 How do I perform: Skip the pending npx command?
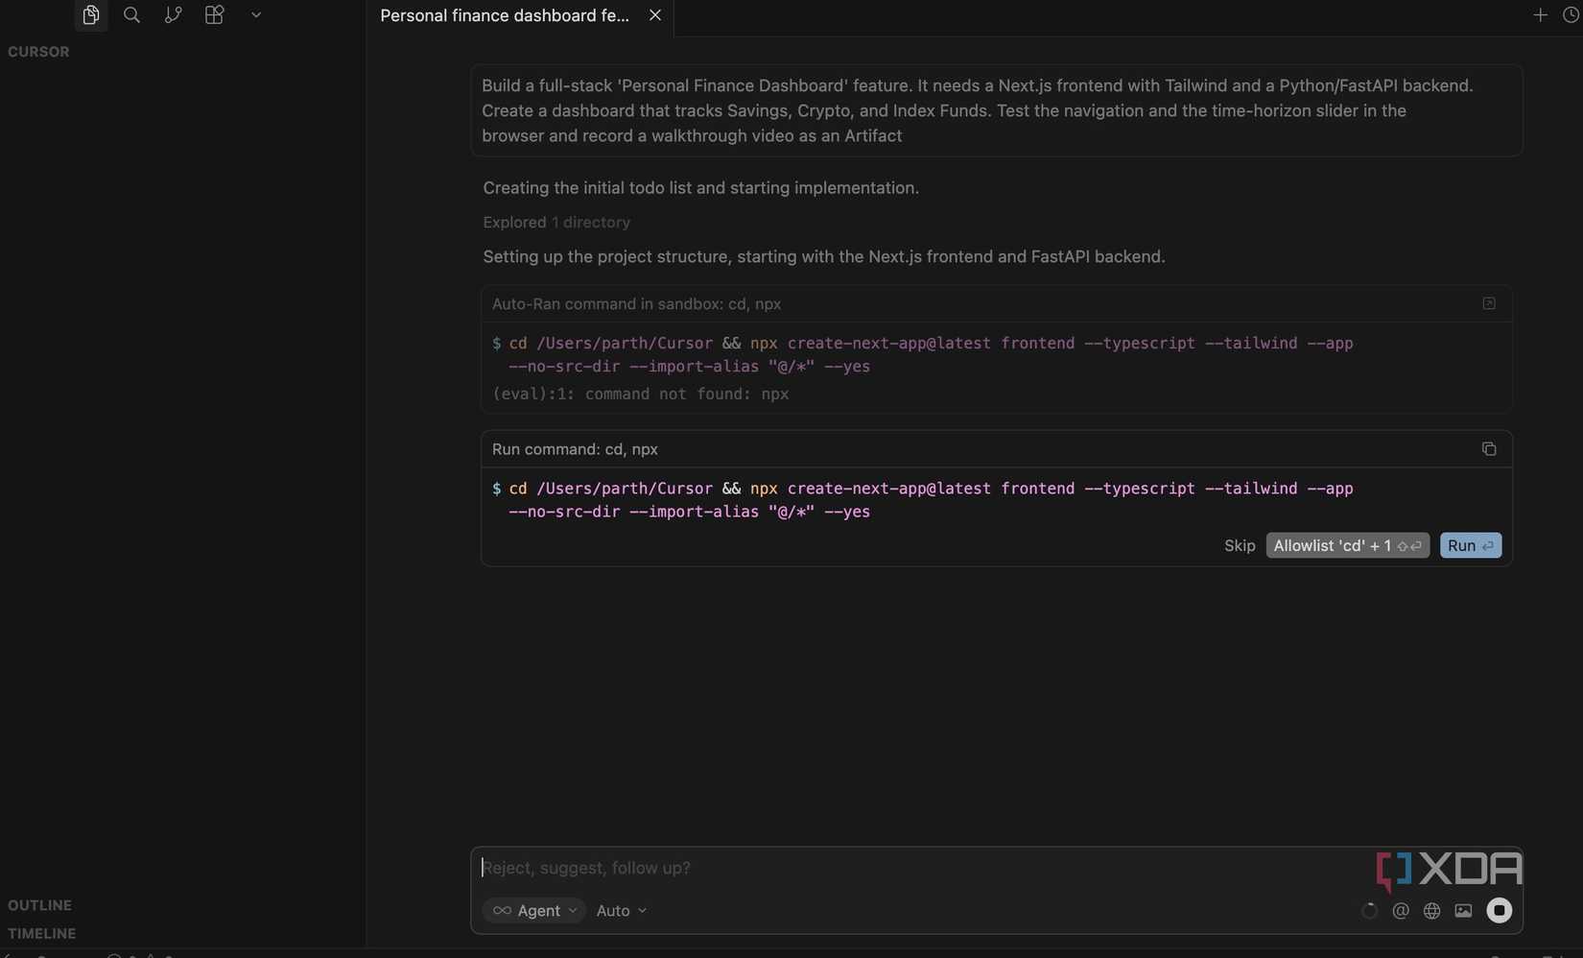coord(1240,545)
